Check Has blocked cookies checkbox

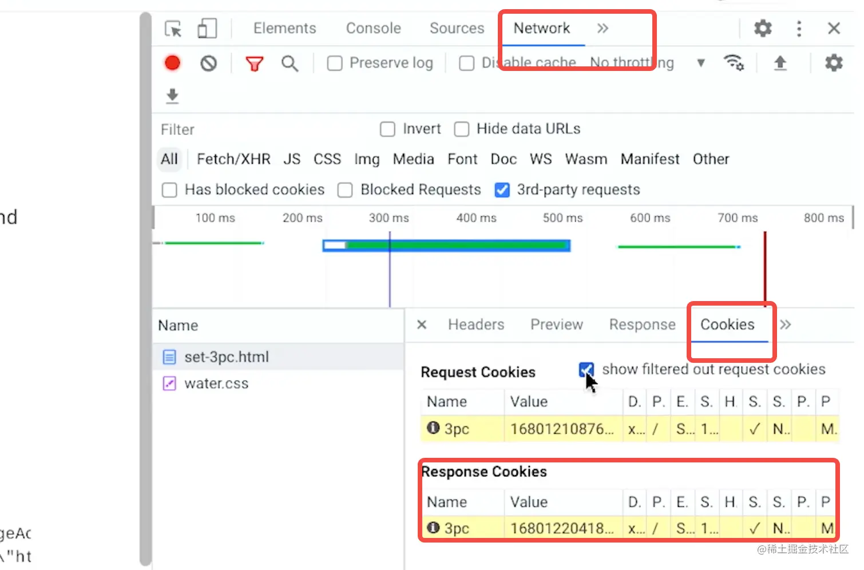tap(169, 190)
